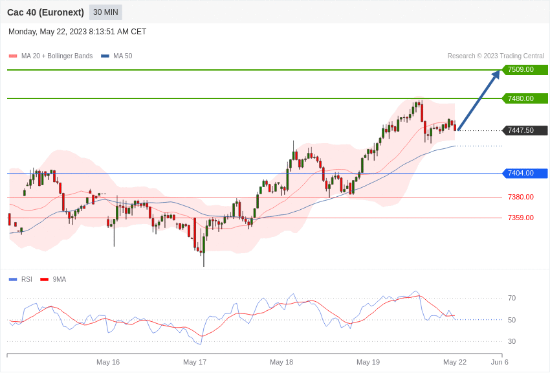This screenshot has width=550, height=373.
Task: Click the May 16 date axis label
Action: (x=108, y=362)
